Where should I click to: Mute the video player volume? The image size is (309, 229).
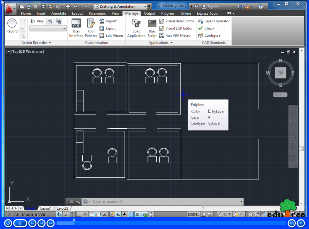292,223
